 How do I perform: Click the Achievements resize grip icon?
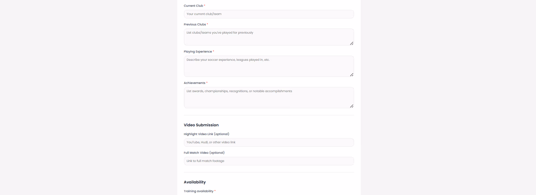[351, 106]
